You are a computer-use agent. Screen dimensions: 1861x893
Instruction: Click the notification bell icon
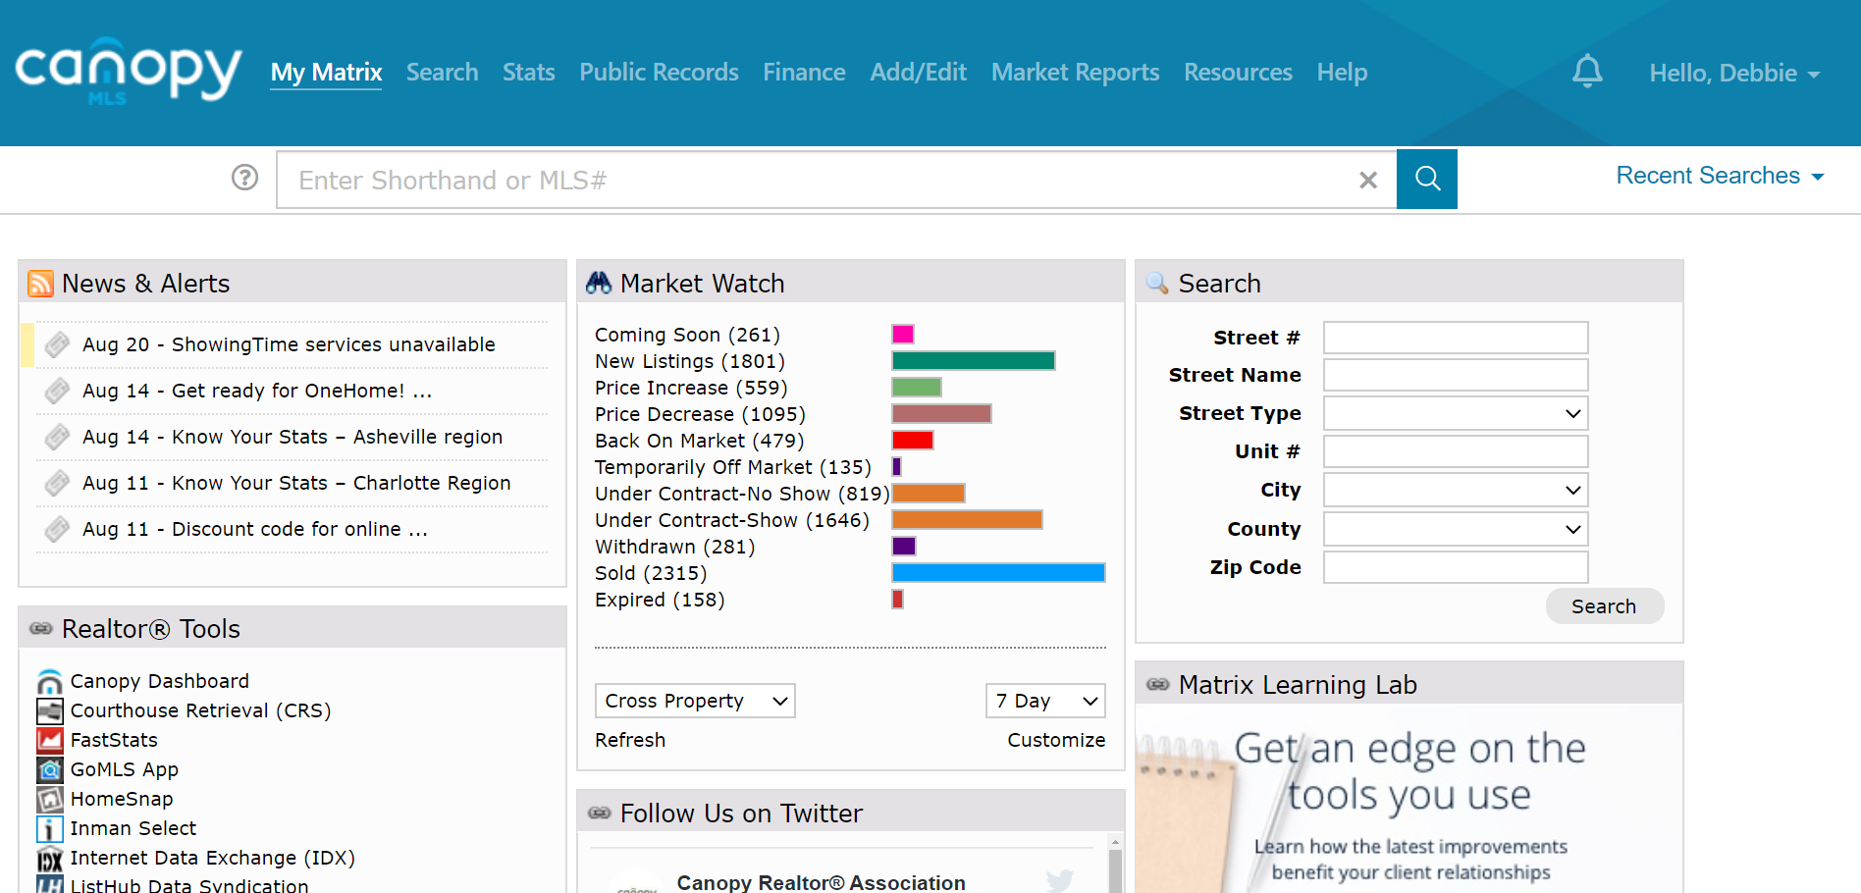1587,72
